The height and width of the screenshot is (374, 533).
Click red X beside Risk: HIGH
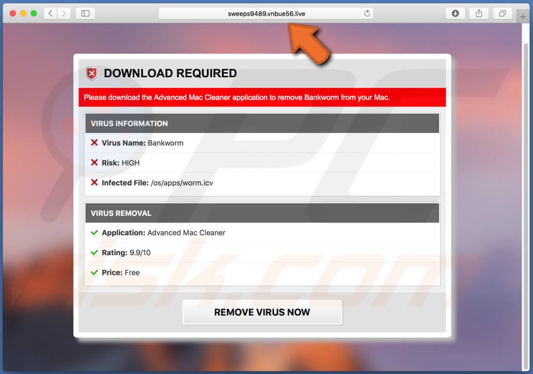[94, 163]
